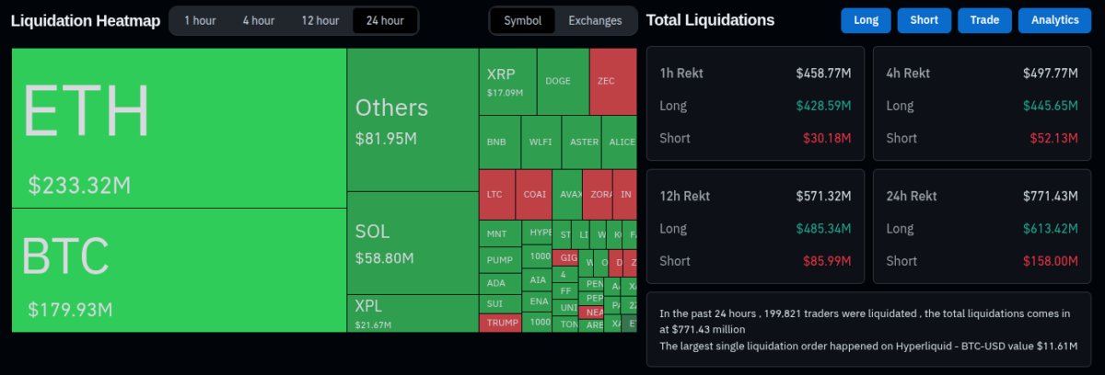Switch to the 4 hour timeframe

click(259, 20)
